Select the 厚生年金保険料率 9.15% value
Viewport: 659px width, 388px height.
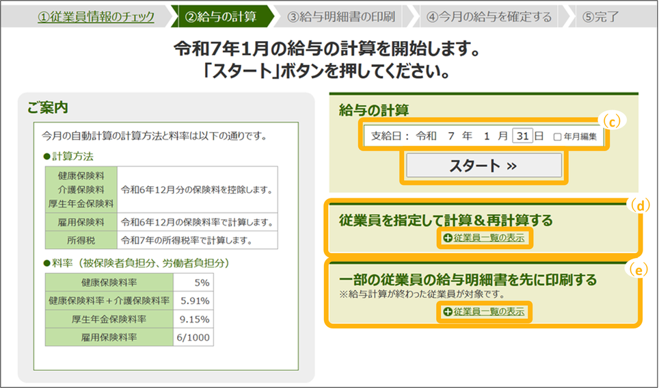coord(193,319)
